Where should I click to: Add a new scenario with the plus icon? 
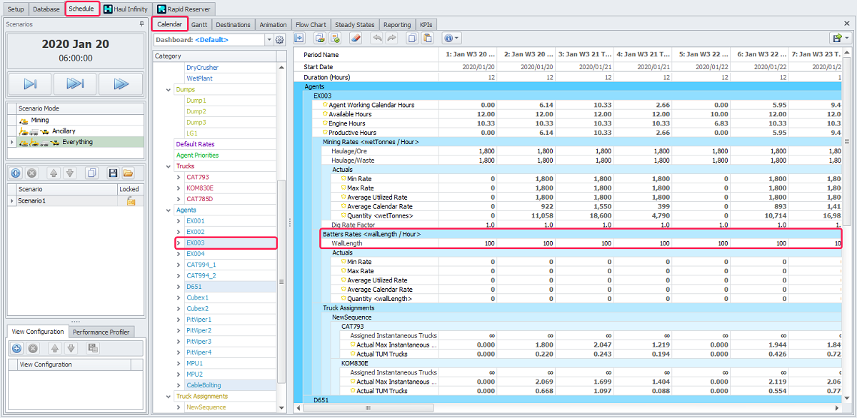(16, 173)
